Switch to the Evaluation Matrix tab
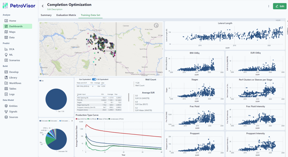 click(x=66, y=15)
